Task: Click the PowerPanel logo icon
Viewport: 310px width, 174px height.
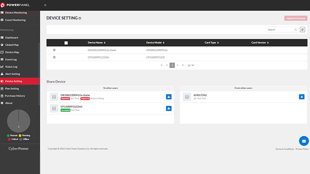Action: pyautogui.click(x=3, y=5)
